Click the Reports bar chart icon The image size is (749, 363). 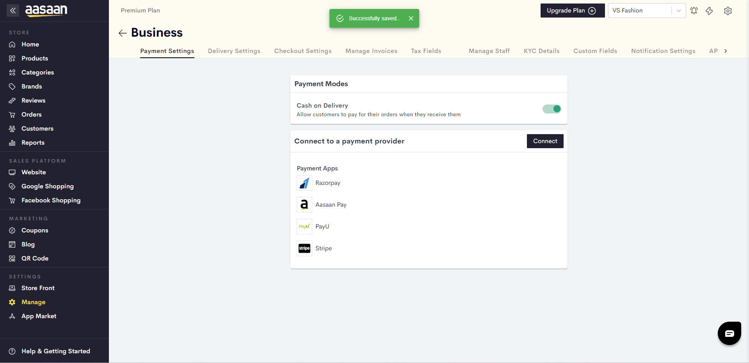pyautogui.click(x=12, y=143)
